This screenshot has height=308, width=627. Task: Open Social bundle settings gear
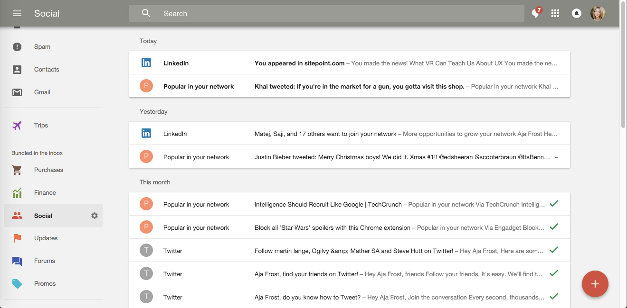point(95,216)
